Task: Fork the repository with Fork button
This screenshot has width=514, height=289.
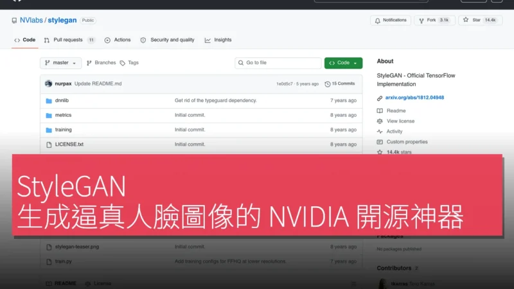Action: coord(434,21)
